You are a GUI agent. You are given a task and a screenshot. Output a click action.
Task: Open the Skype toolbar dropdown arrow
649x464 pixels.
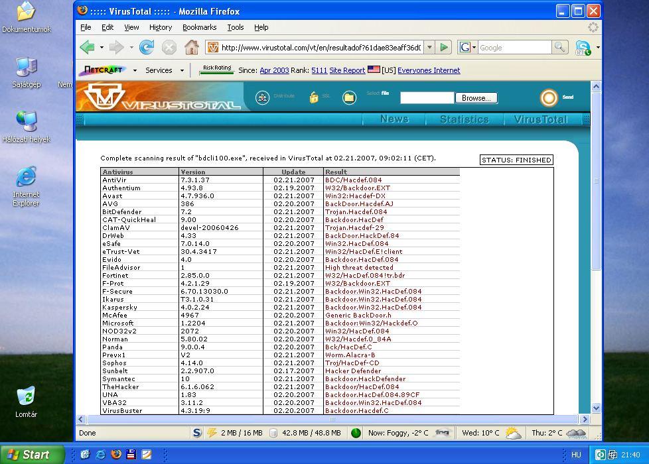[598, 48]
